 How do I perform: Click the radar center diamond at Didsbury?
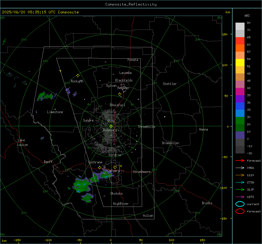coord(111,126)
